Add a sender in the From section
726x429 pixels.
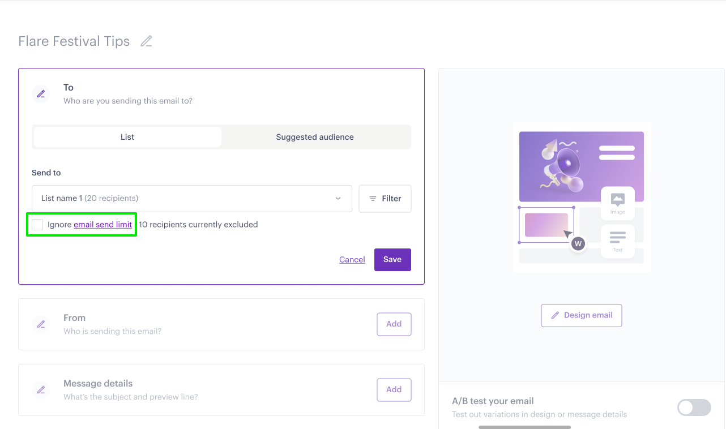tap(394, 324)
